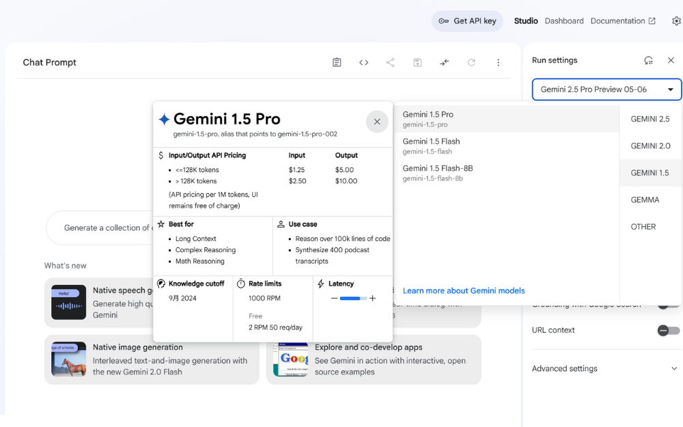
Task: Switch to the GEMINI 2.0 category
Action: click(x=650, y=146)
